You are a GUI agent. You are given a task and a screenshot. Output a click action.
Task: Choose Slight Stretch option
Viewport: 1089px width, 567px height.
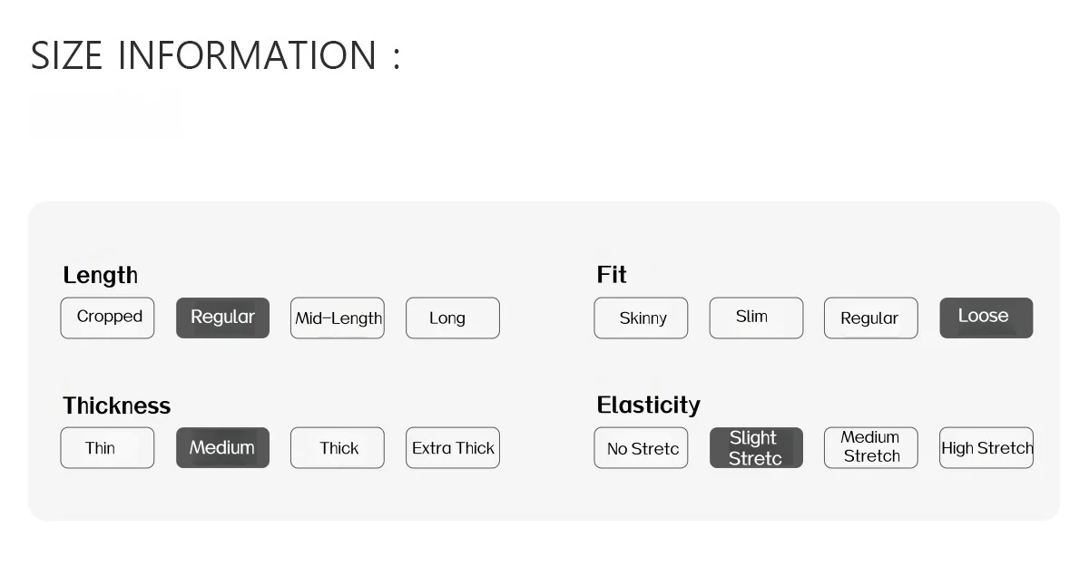tap(756, 447)
